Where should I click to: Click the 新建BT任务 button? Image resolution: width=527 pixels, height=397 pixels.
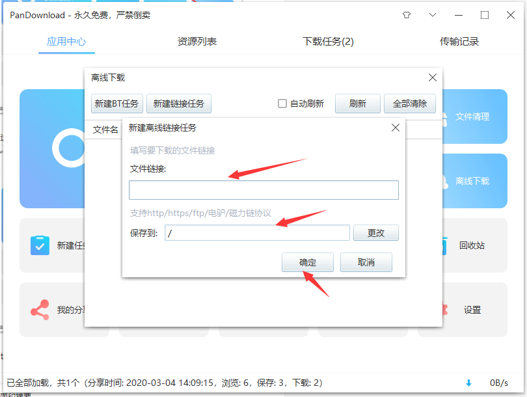[x=116, y=103]
